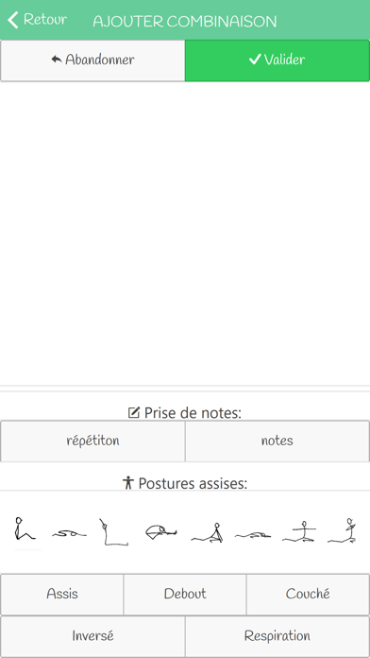Choose the L-shaped staff pose with raised arm
370x658 pixels.
pos(113,532)
